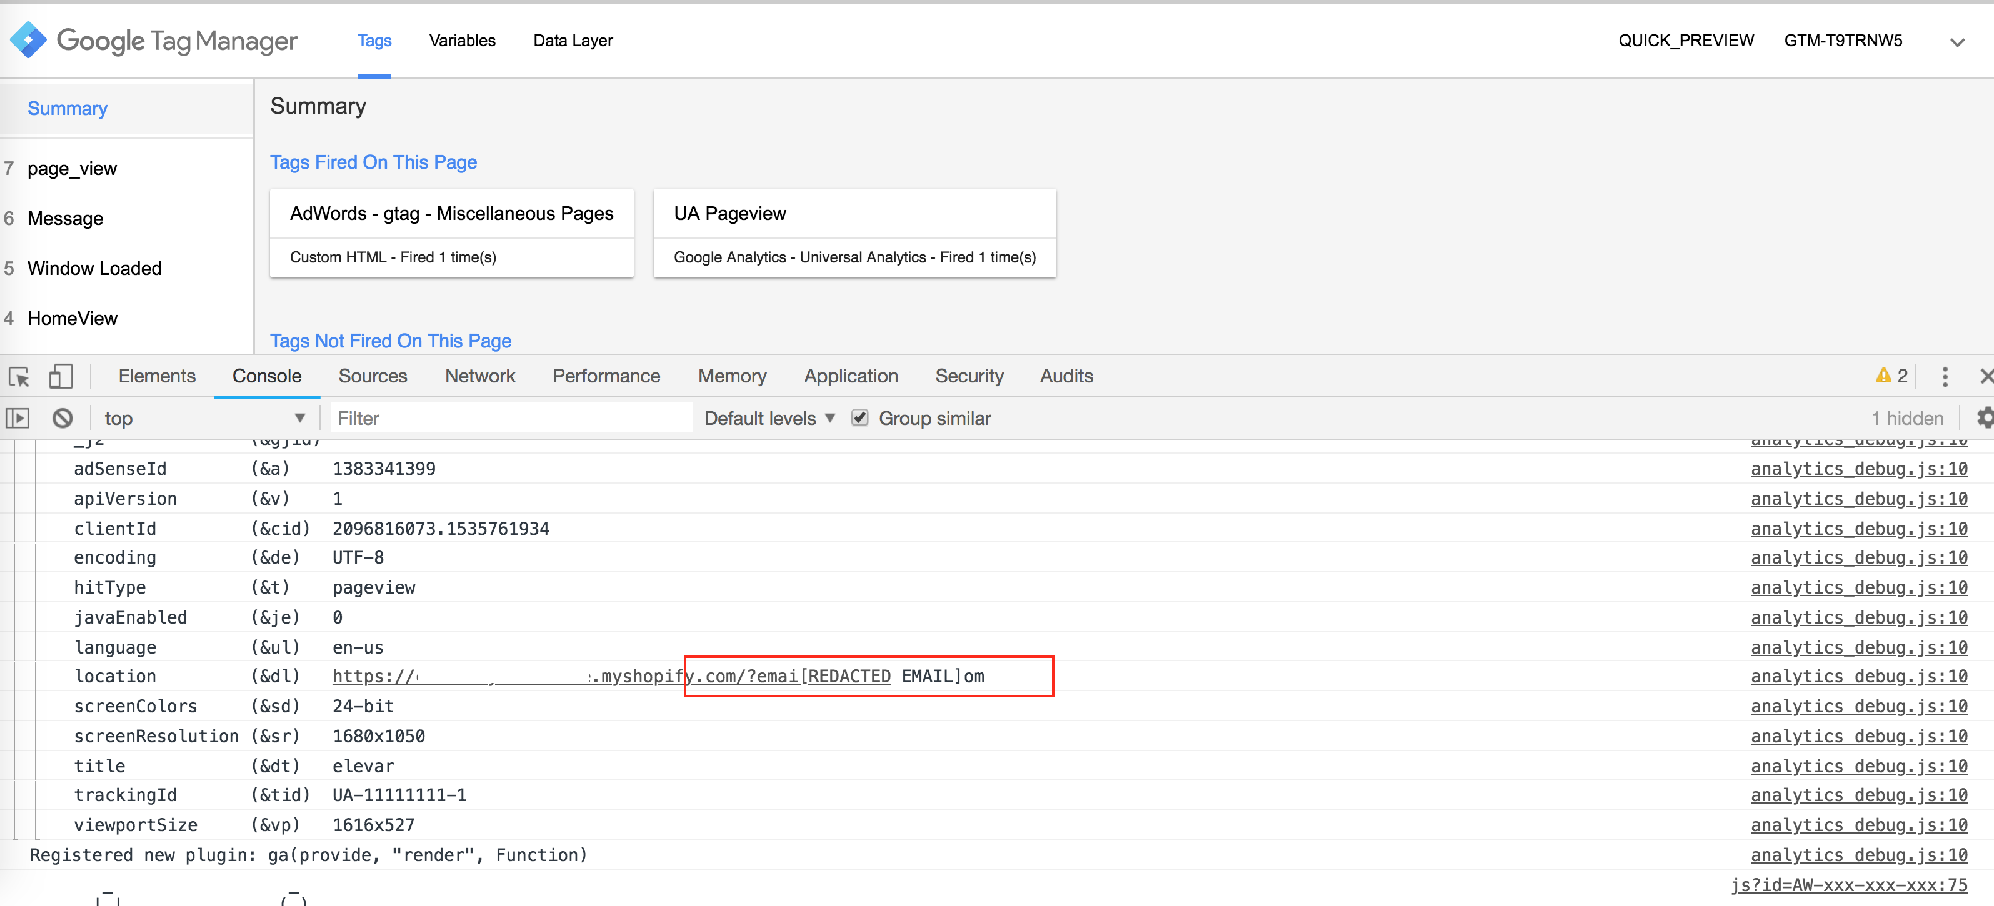Select the HomeView event
1994x906 pixels.
tap(73, 319)
